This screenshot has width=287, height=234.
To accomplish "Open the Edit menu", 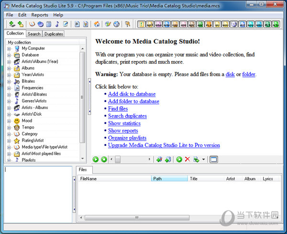I will (x=22, y=15).
